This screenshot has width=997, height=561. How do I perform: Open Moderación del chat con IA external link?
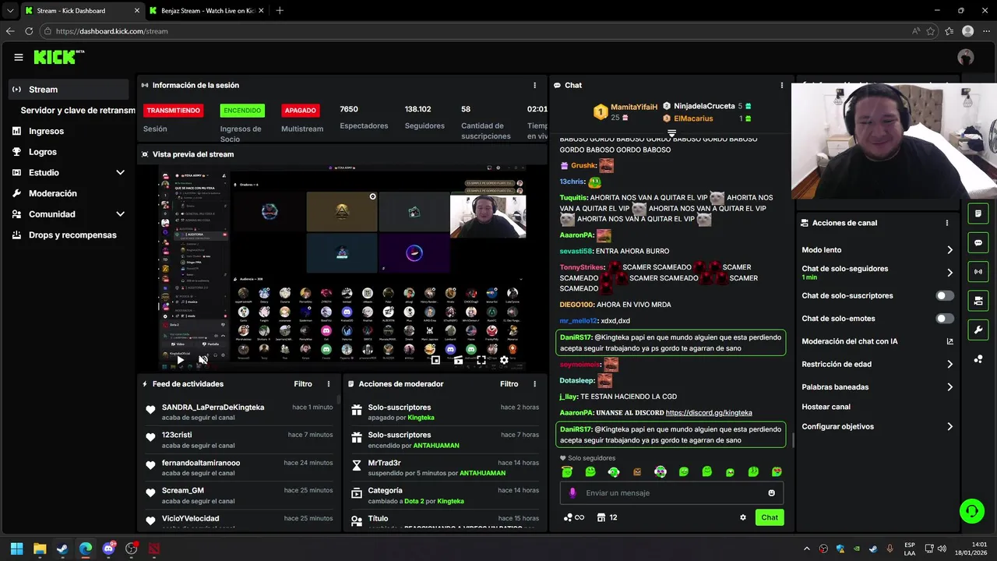point(949,341)
